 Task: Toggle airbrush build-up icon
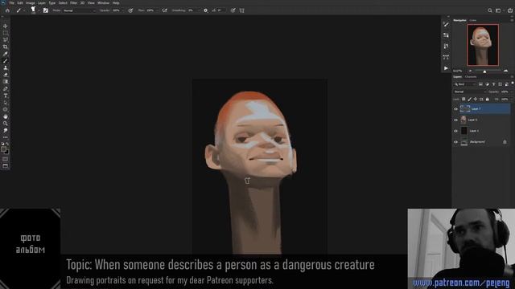click(164, 10)
